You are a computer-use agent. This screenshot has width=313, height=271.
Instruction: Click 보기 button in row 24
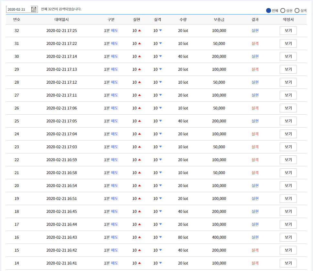coord(288,134)
